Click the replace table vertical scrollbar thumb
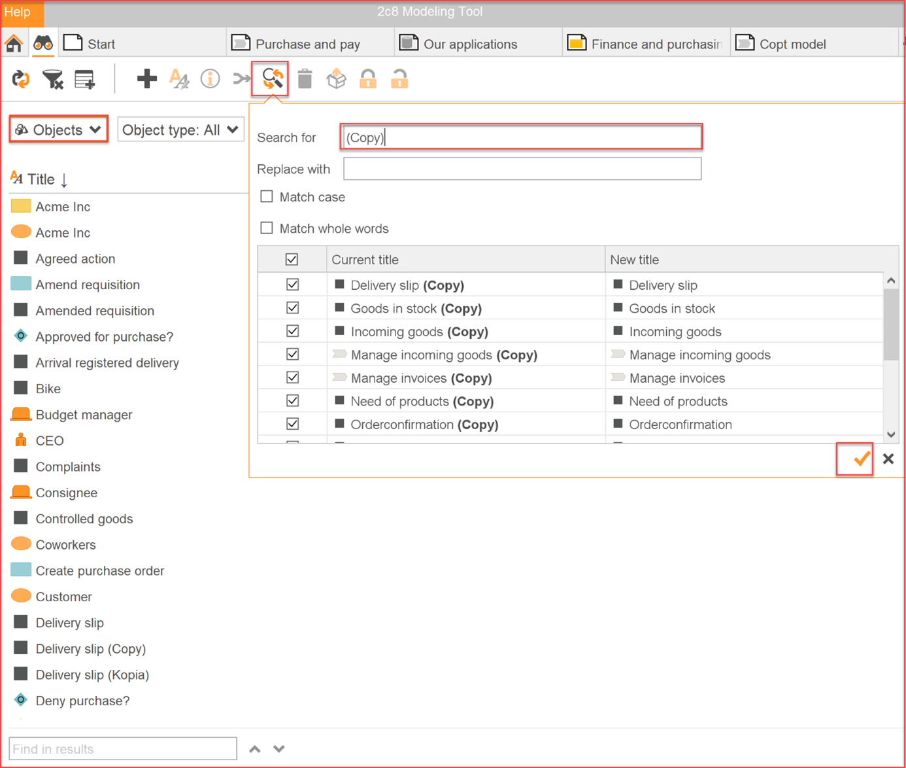This screenshot has height=768, width=906. [891, 324]
